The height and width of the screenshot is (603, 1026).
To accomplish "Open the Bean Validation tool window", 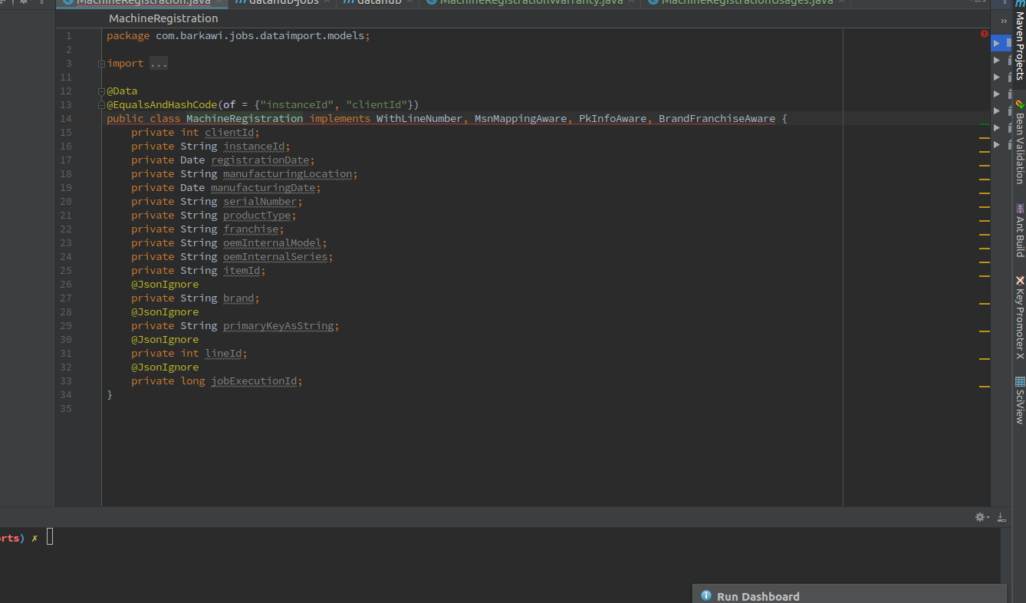I will (x=1019, y=143).
